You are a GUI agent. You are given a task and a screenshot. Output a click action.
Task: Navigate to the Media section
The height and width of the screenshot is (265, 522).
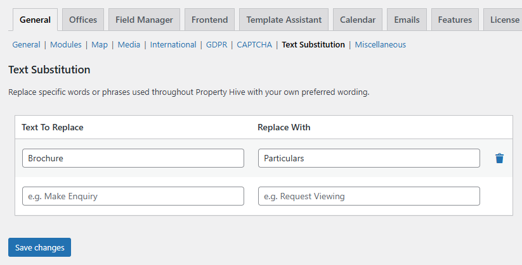pyautogui.click(x=129, y=44)
